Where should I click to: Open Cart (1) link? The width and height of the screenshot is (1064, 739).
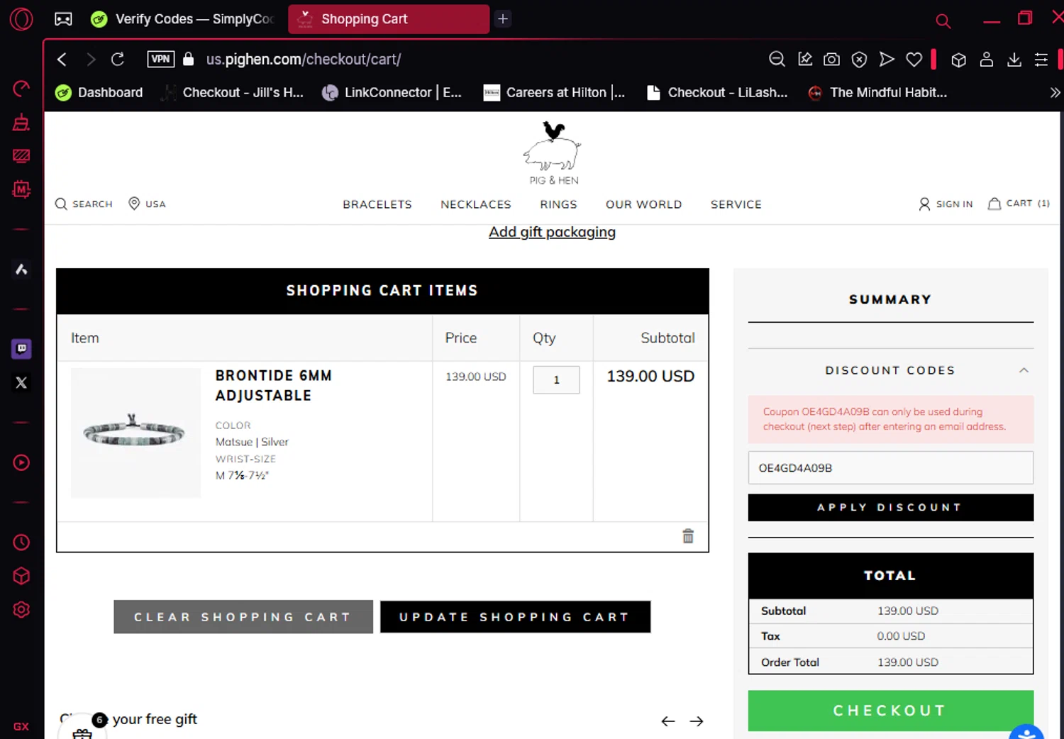pos(1019,204)
